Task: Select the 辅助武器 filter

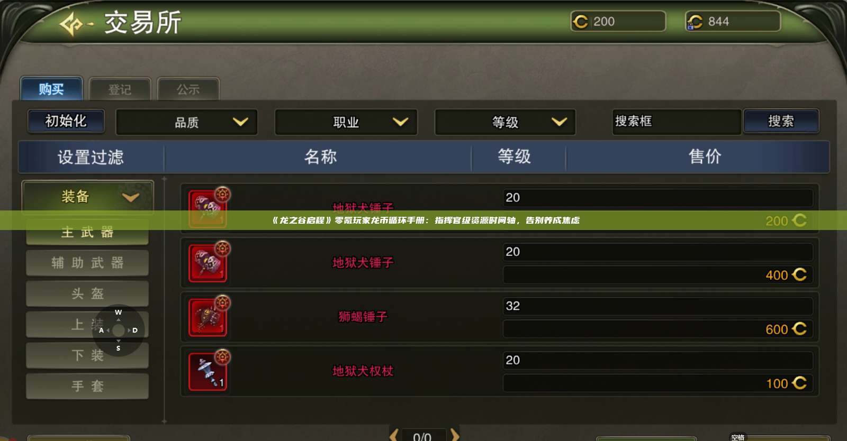Action: click(87, 263)
